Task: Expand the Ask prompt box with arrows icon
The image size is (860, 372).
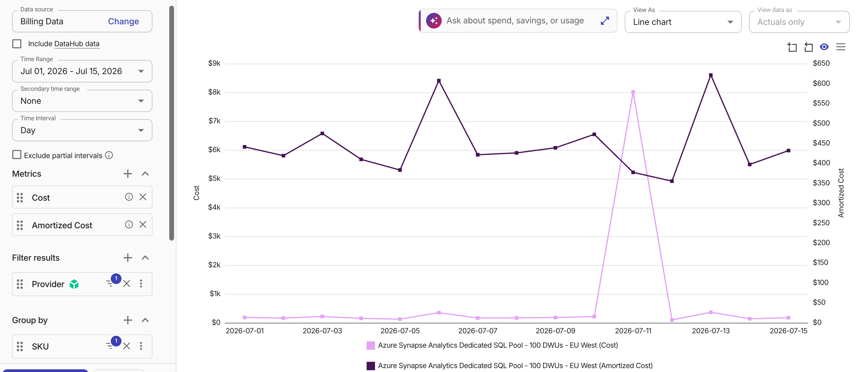Action: click(605, 21)
